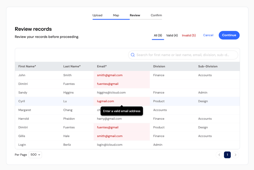The width and height of the screenshot is (254, 170).
Task: Select fuentes@gmail in the blank-division row
Action: pos(122,84)
